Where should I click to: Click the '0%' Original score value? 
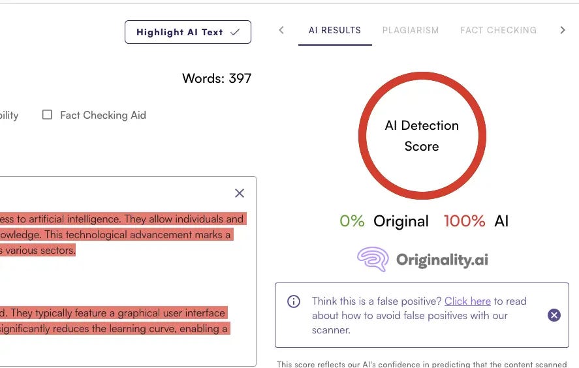coord(352,221)
